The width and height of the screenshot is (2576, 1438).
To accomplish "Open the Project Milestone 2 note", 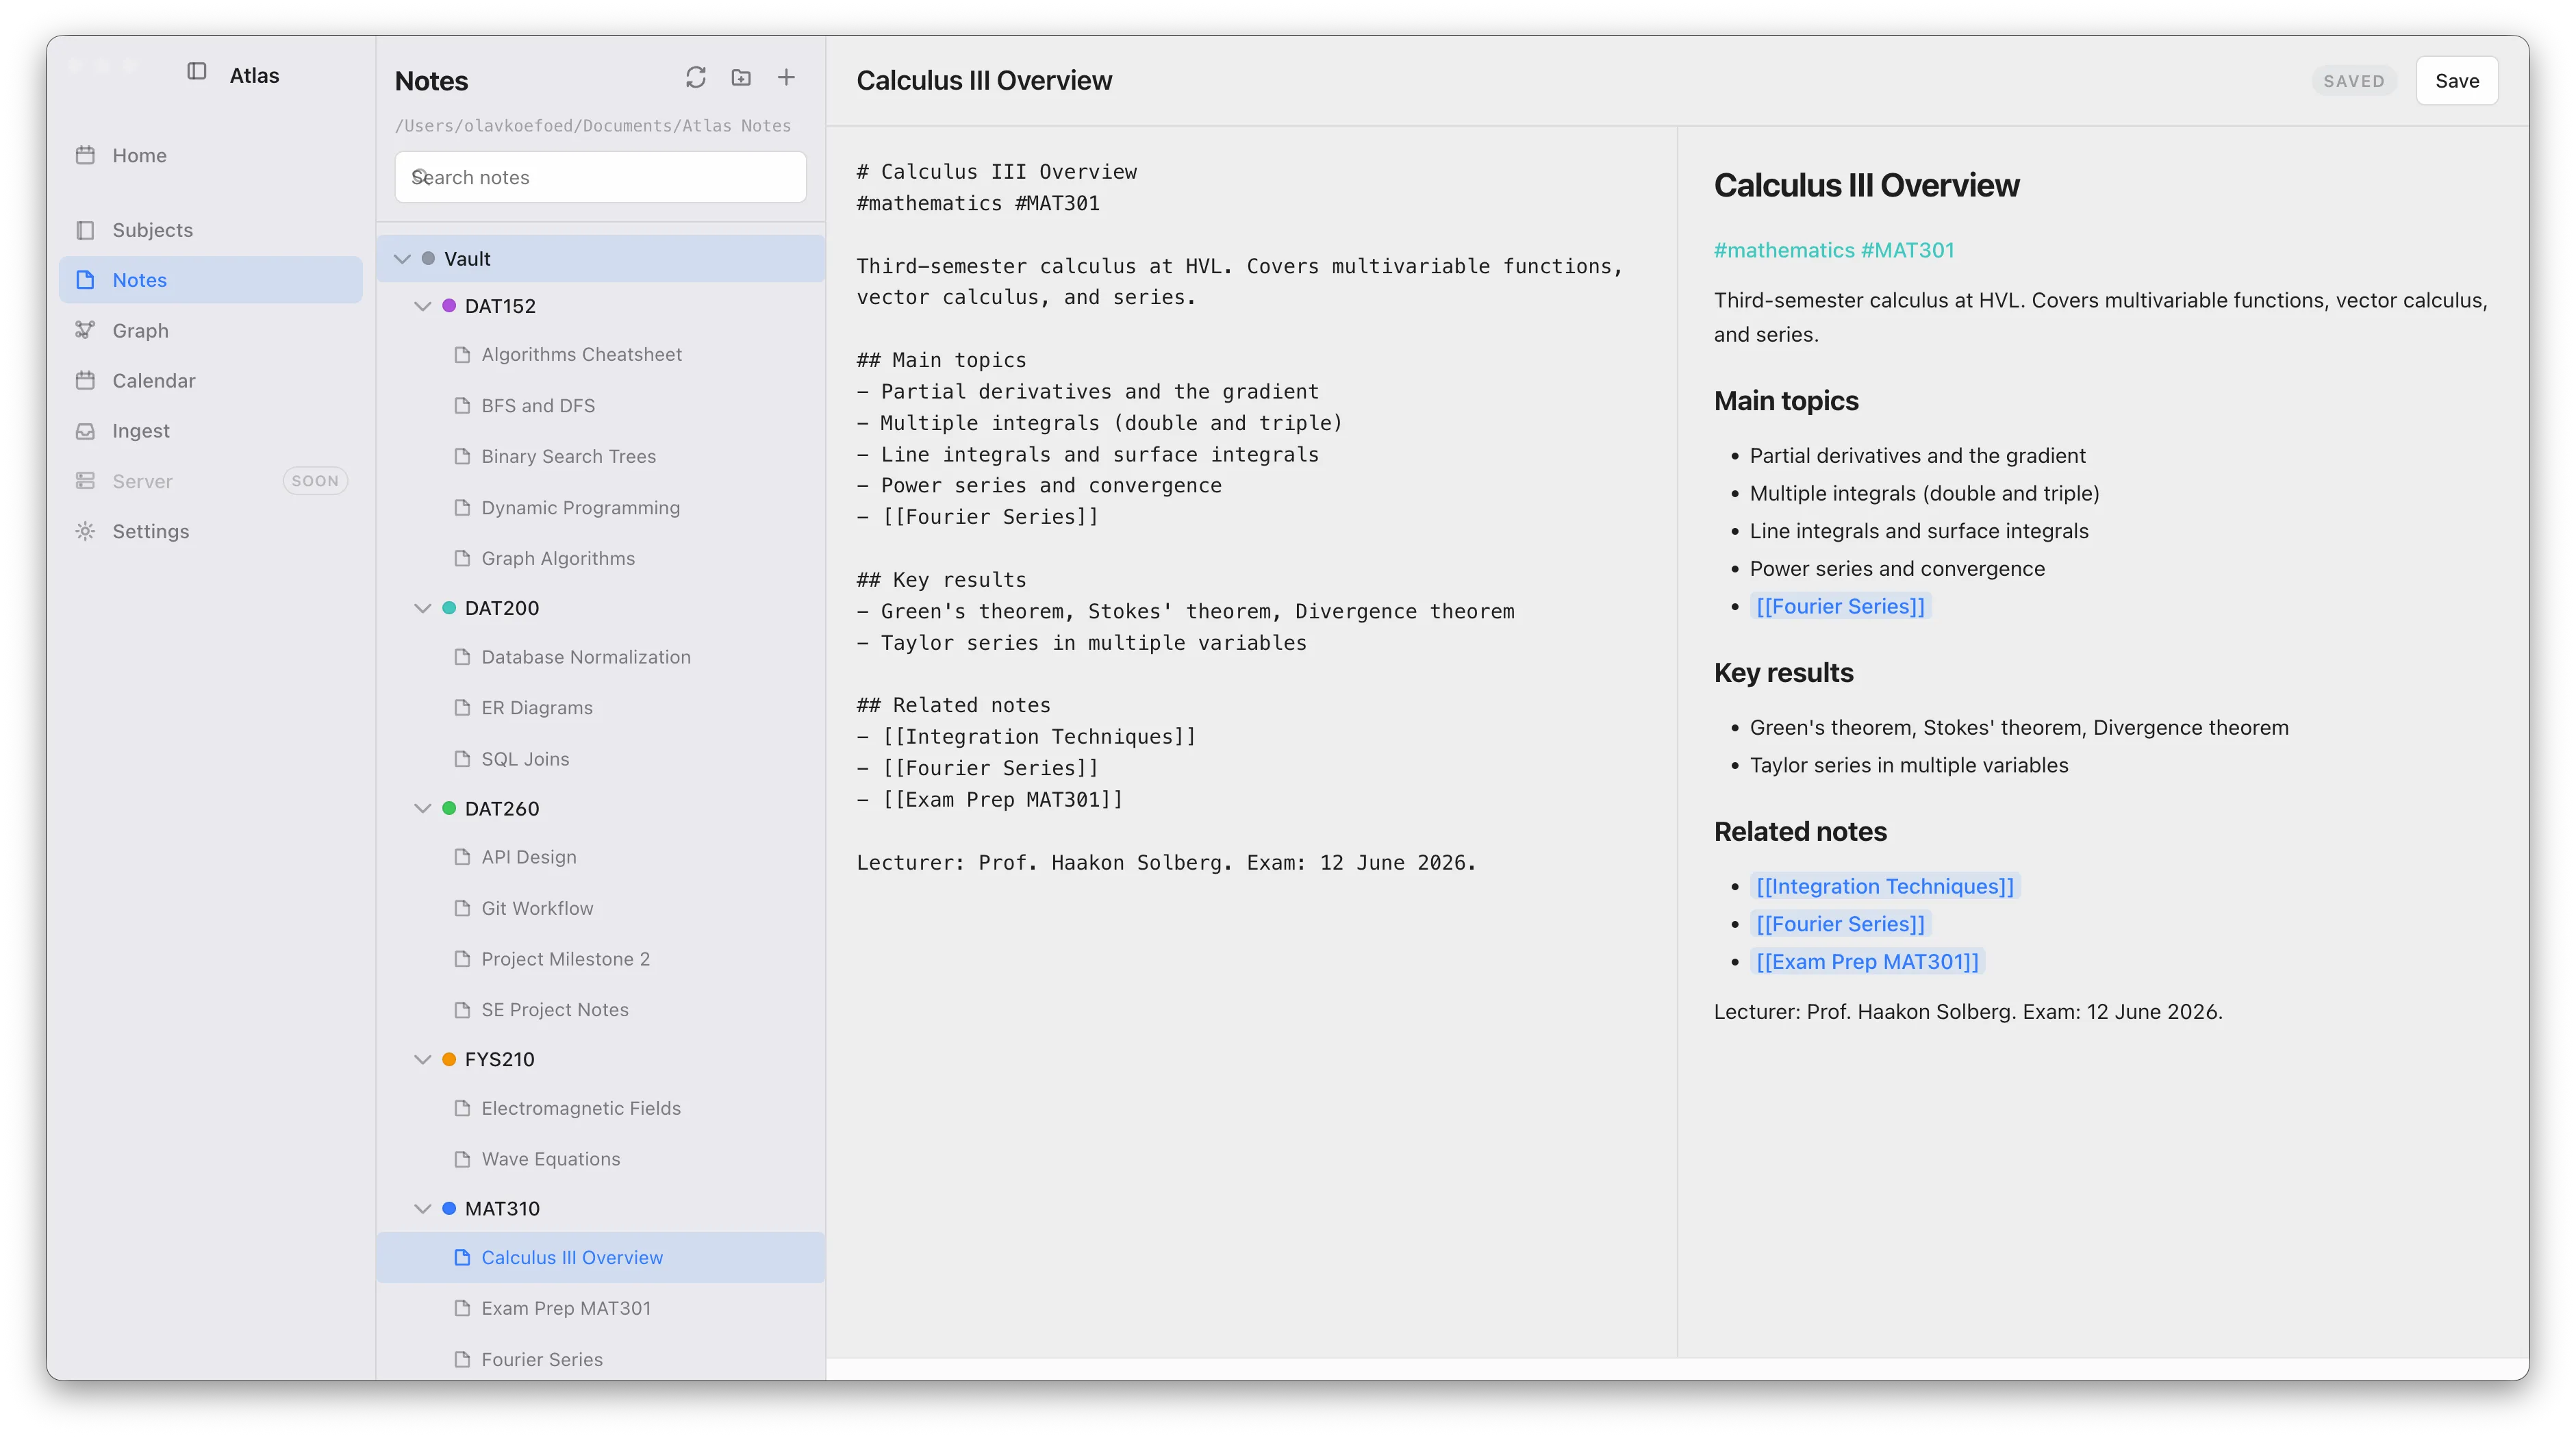I will click(x=600, y=959).
